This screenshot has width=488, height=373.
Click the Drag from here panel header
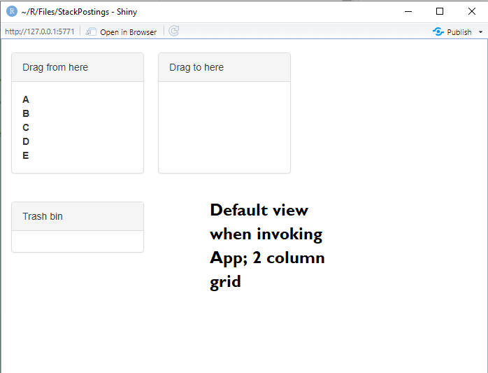78,67
